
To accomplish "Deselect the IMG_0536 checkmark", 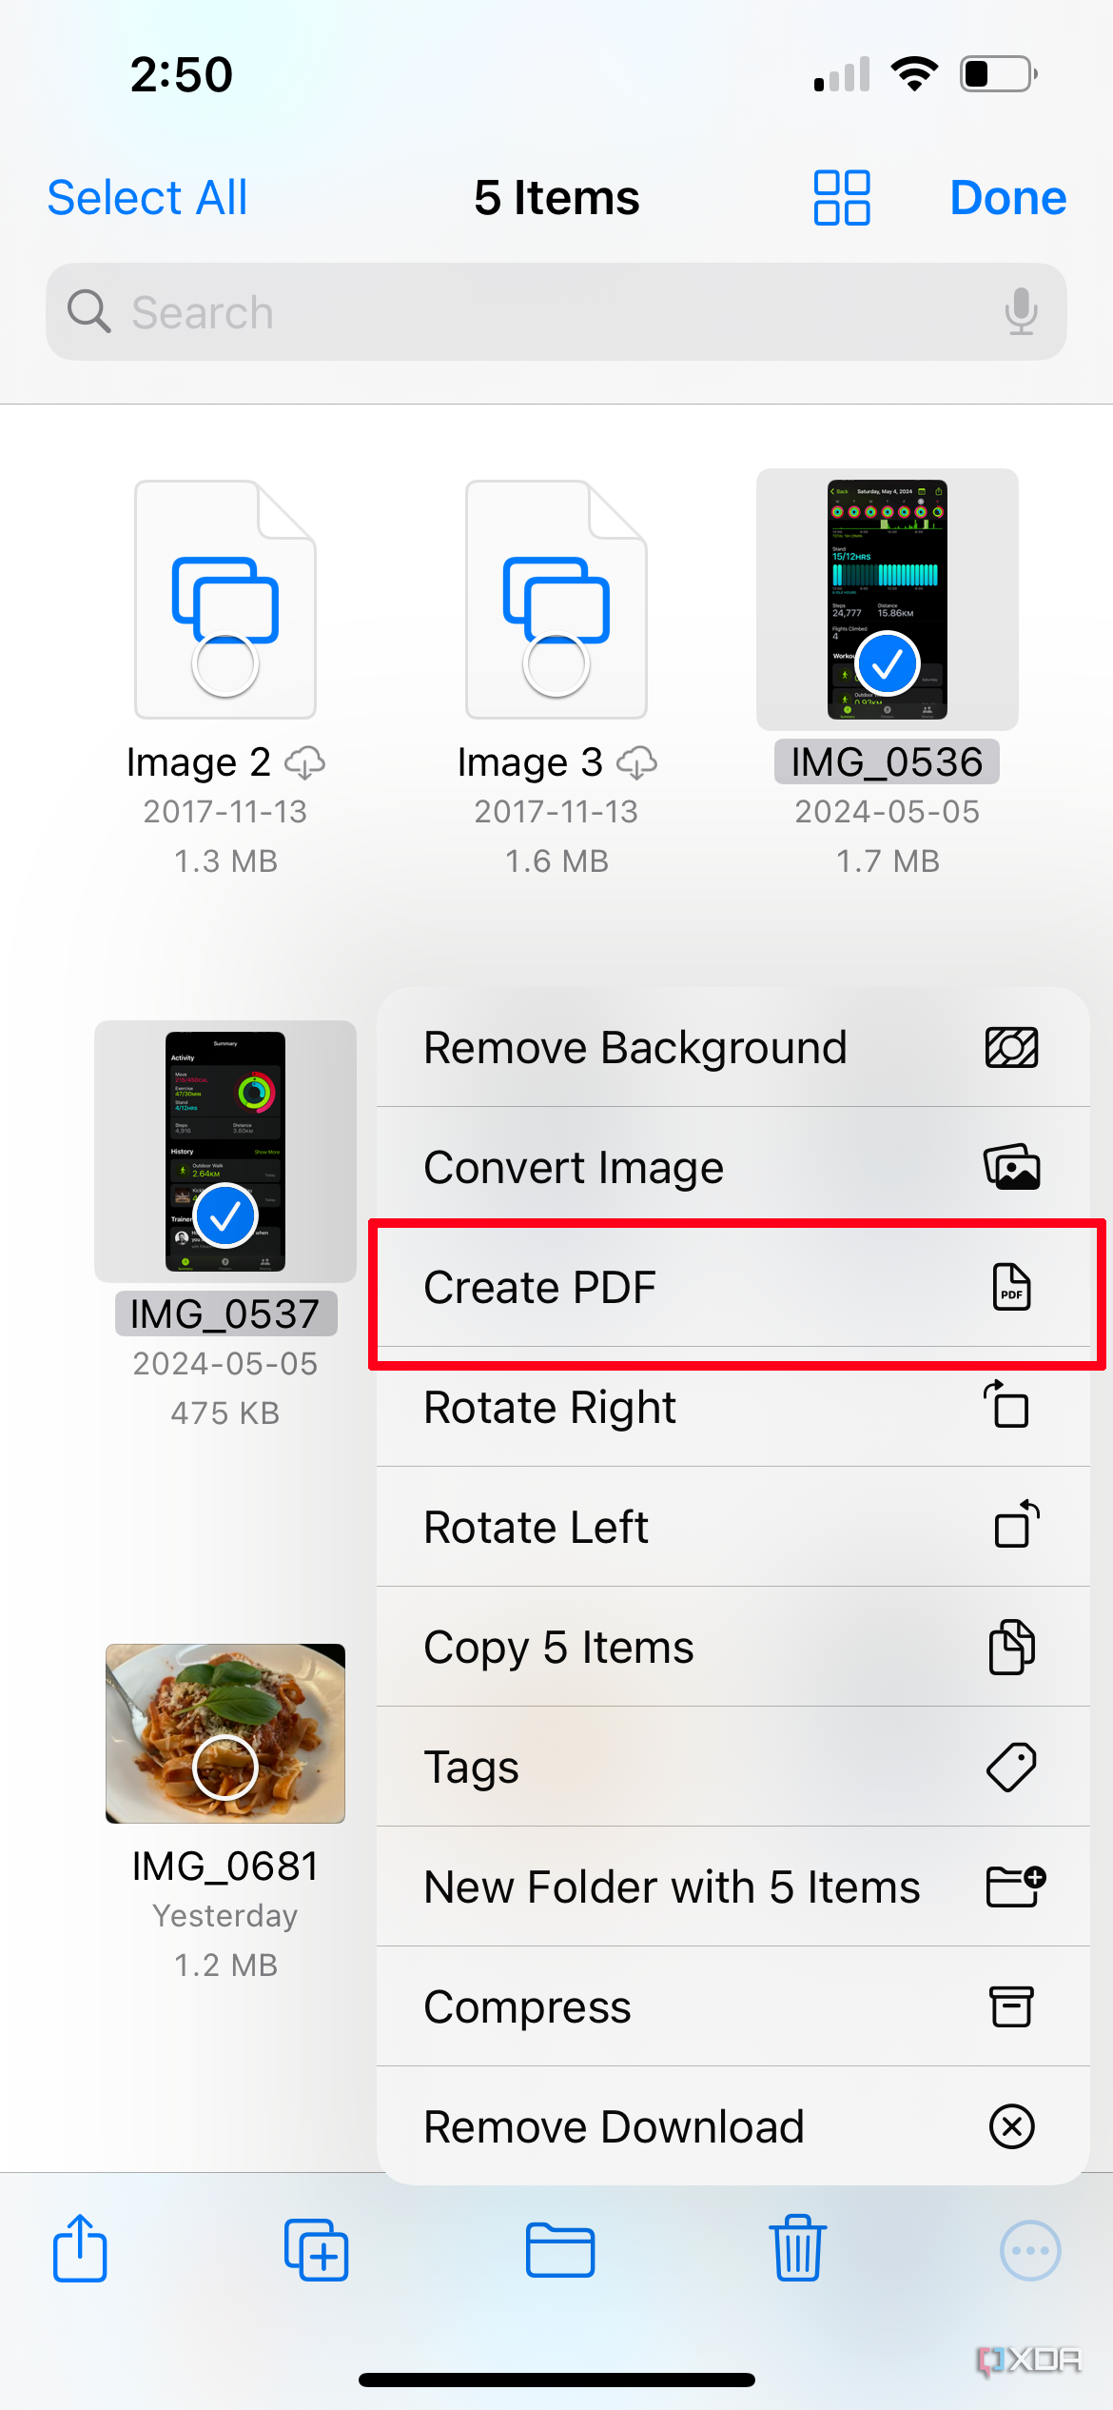I will pos(889,664).
